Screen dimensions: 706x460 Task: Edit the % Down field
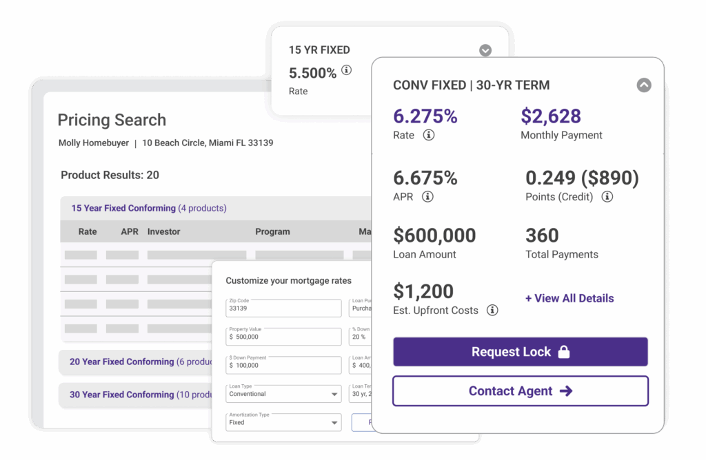(x=360, y=337)
